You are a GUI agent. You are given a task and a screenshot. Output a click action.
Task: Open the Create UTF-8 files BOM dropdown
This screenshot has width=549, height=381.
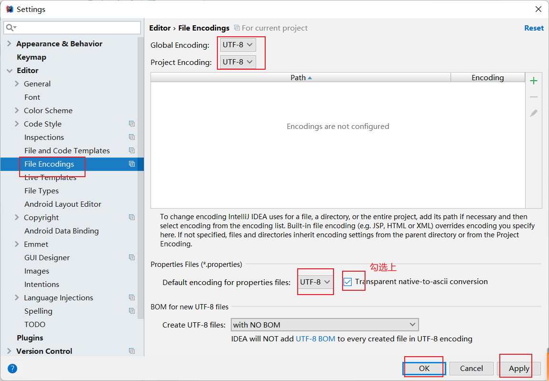324,325
